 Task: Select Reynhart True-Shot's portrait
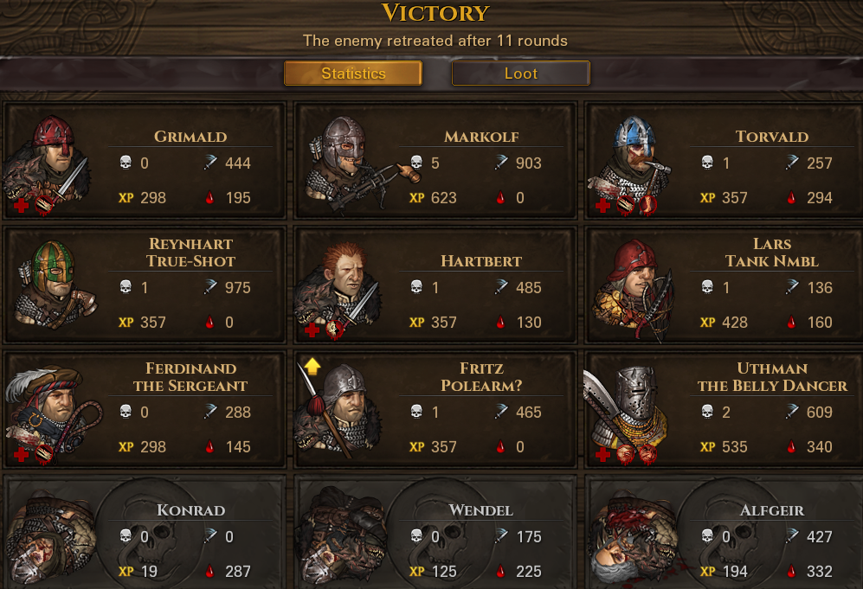click(x=55, y=285)
